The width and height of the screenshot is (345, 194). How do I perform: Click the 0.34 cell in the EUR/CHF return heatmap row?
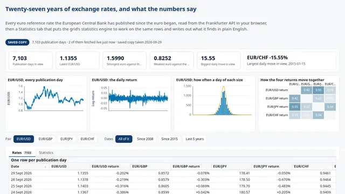(319, 115)
